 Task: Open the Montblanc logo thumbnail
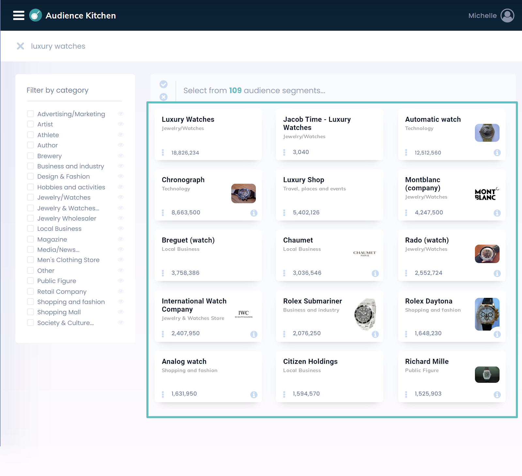pos(487,194)
